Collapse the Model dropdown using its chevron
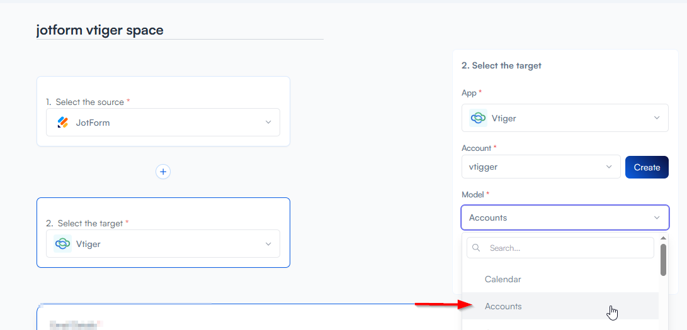Screen dimensions: 687x330 pyautogui.click(x=657, y=218)
